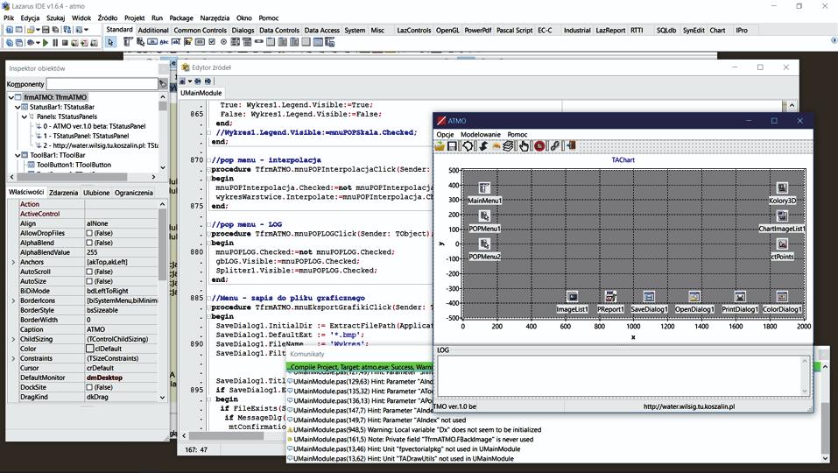
Task: Open the Narzędzia menu
Action: point(215,18)
